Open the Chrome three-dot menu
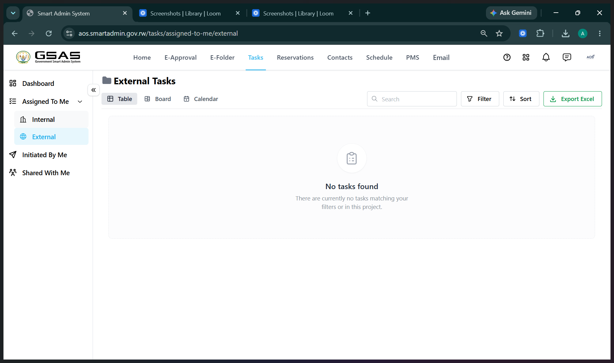Screen dimensions: 614x363 600,33
